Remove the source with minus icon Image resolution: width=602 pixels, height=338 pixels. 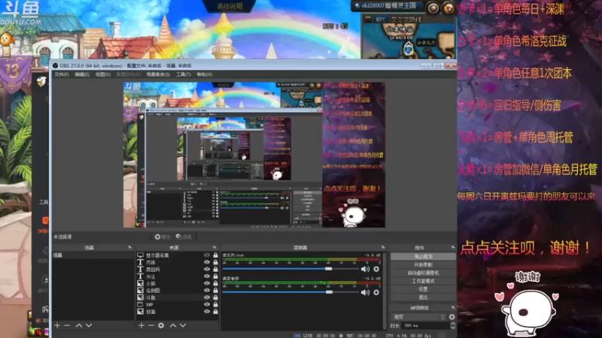click(151, 325)
